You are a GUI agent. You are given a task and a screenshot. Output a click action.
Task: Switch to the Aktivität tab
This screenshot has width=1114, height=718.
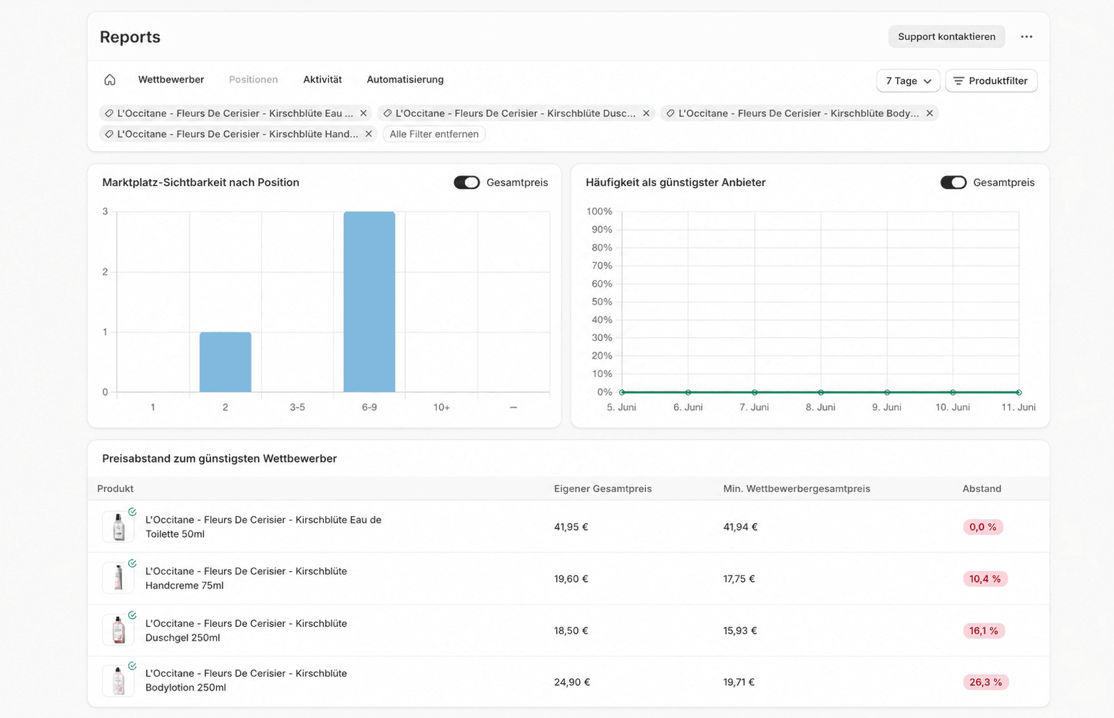322,80
